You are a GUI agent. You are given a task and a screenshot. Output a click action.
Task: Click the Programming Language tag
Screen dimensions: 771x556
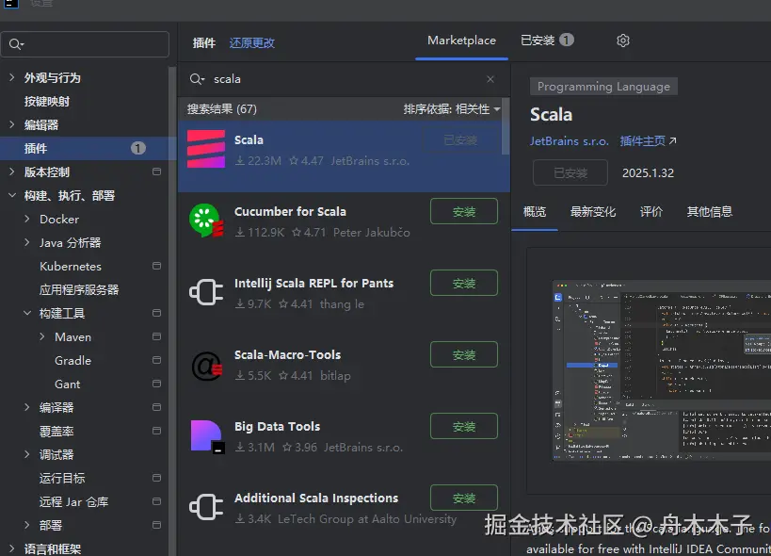[603, 87]
